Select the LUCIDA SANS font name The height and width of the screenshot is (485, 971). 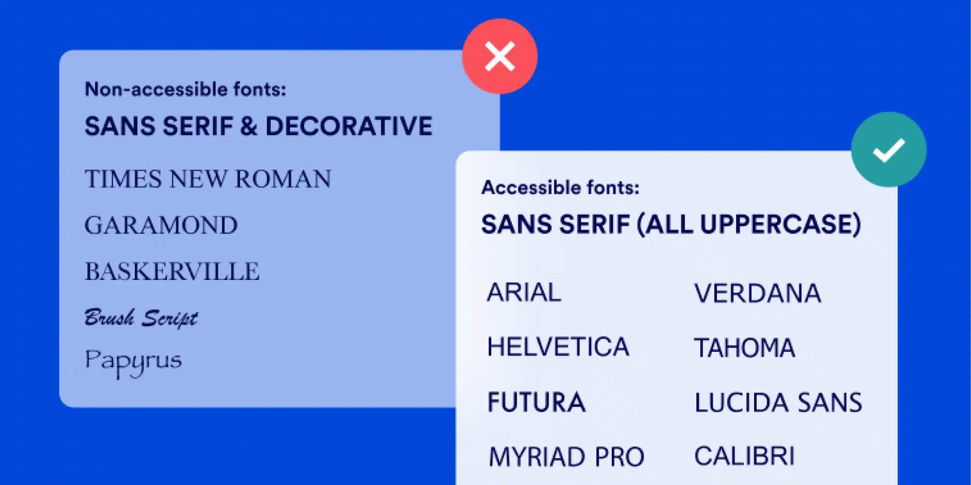pyautogui.click(x=778, y=402)
